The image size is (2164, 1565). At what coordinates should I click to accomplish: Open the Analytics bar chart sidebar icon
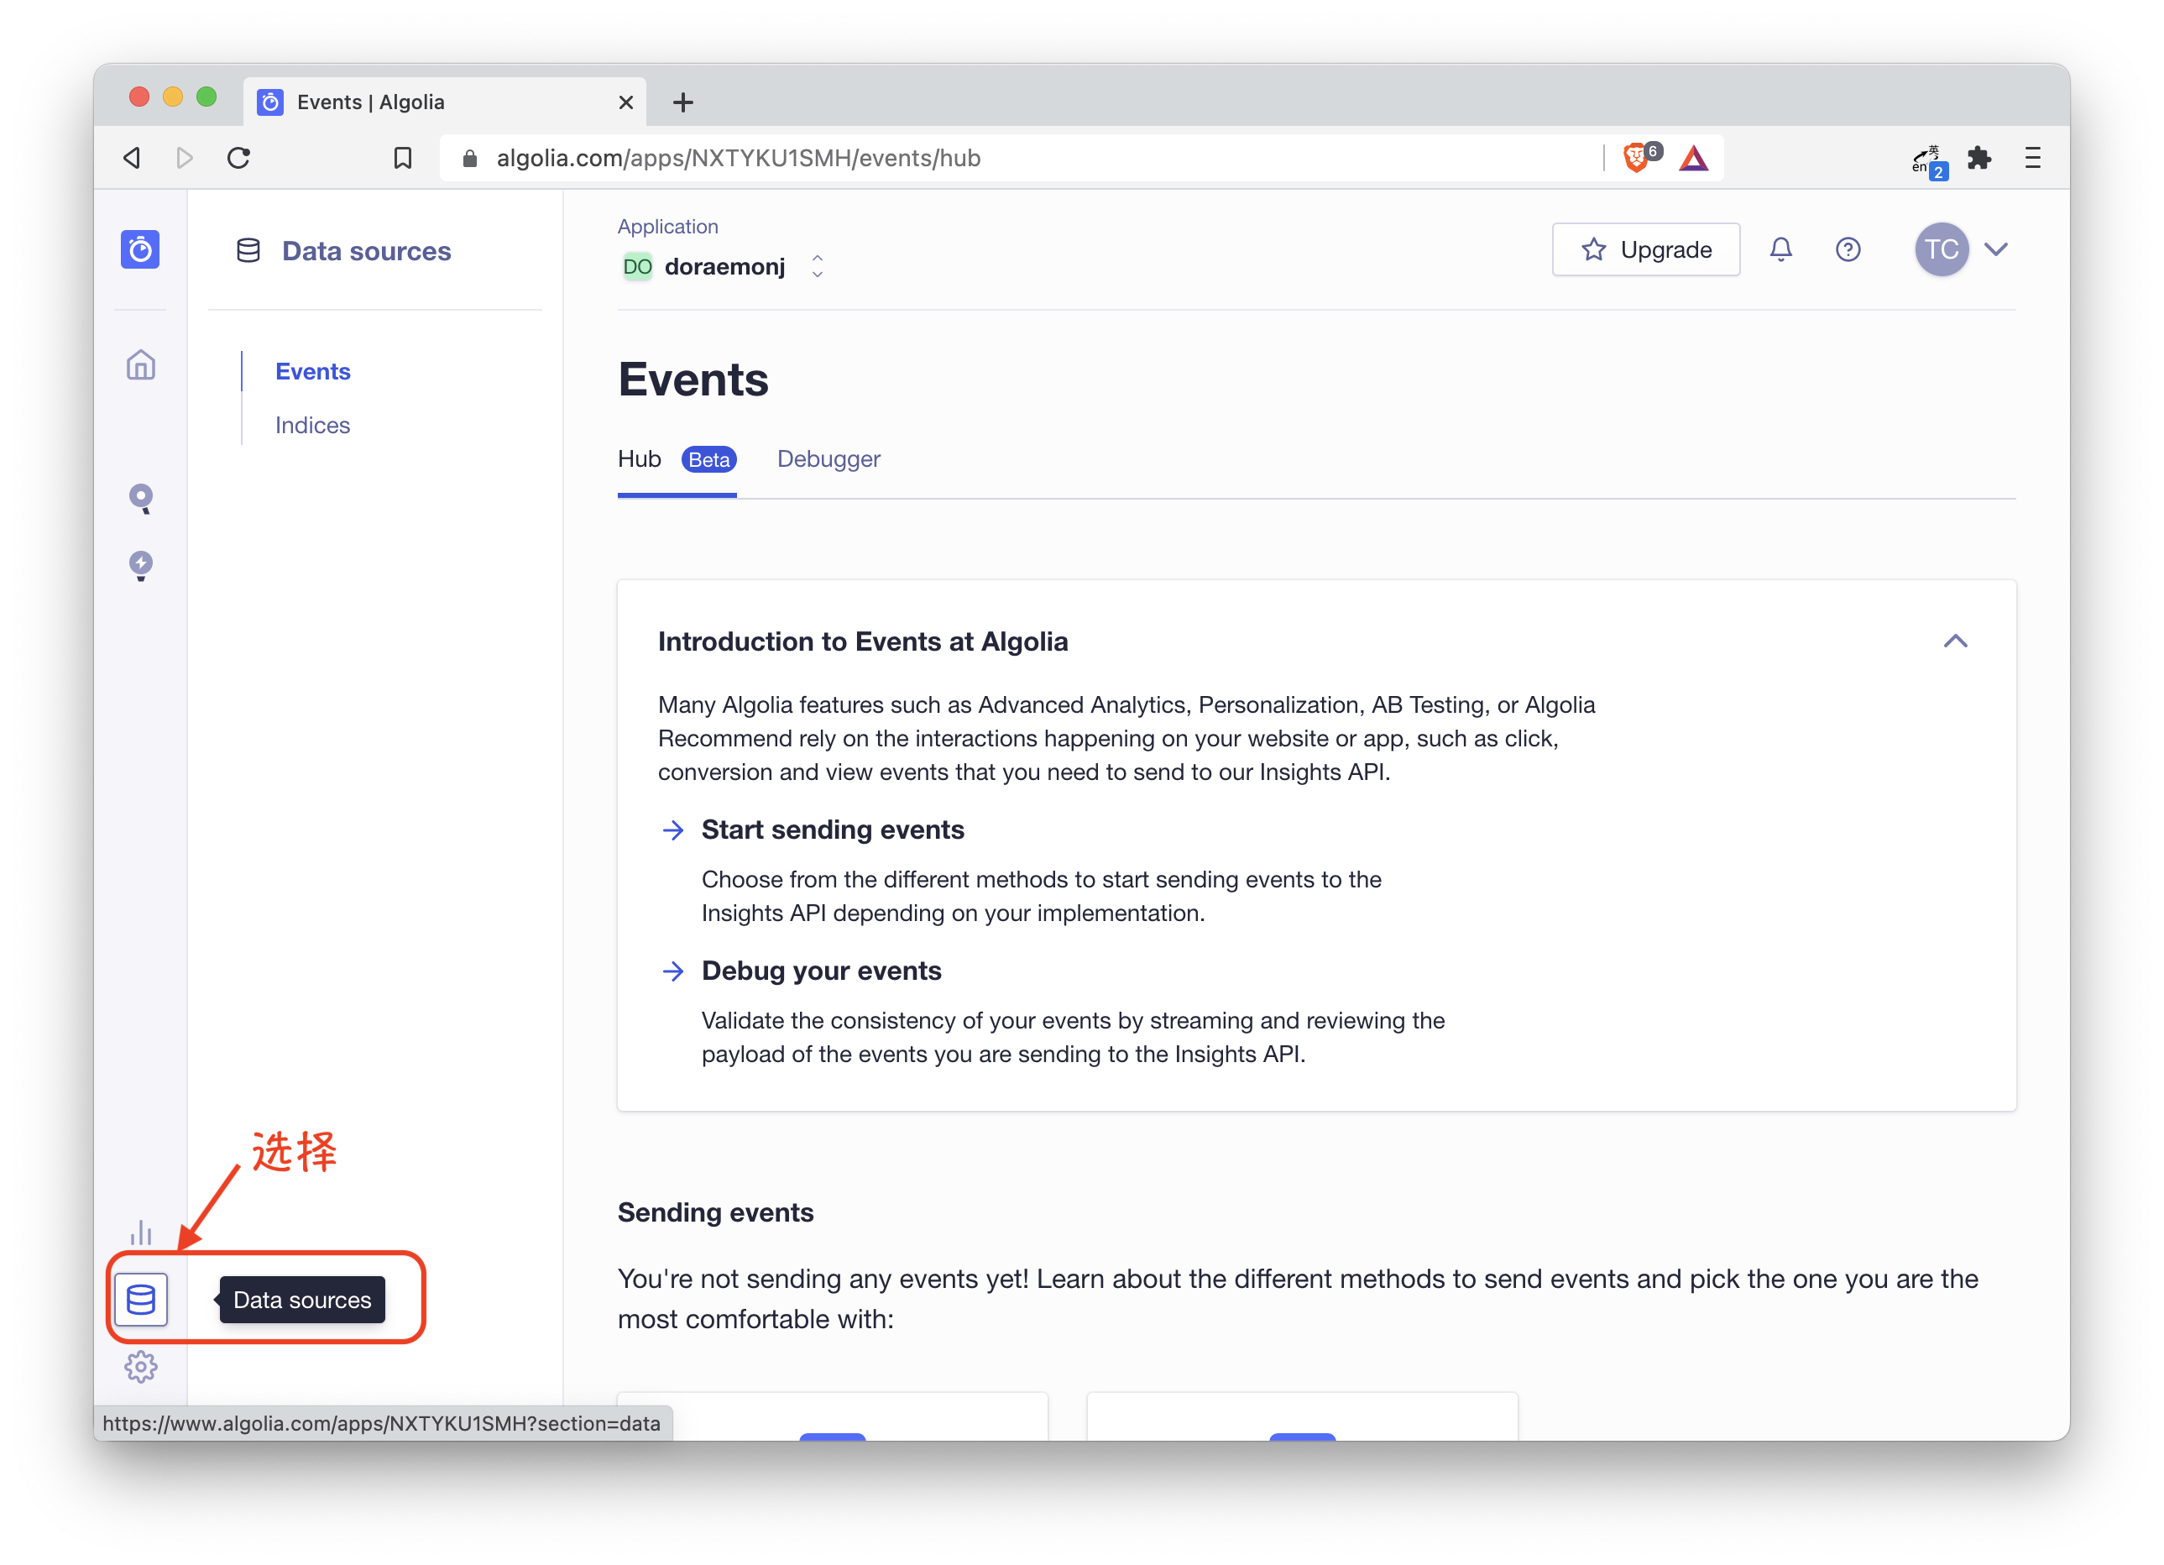coord(140,1233)
